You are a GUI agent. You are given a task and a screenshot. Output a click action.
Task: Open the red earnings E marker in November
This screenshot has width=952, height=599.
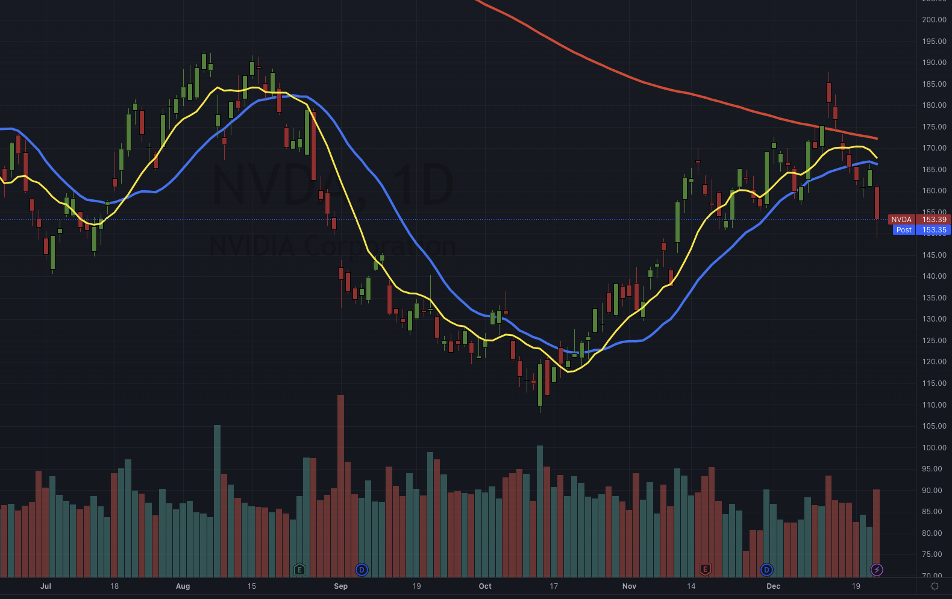[x=705, y=569]
